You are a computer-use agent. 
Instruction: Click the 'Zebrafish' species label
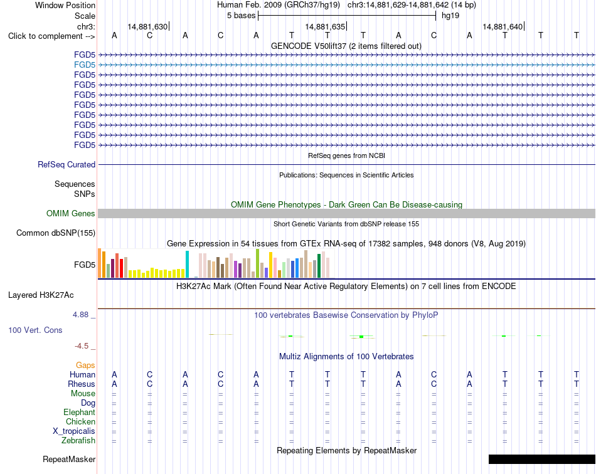point(78,441)
